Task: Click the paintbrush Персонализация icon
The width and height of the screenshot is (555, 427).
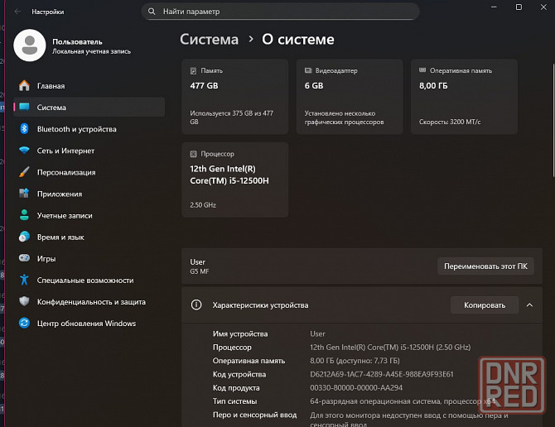Action: tap(24, 172)
